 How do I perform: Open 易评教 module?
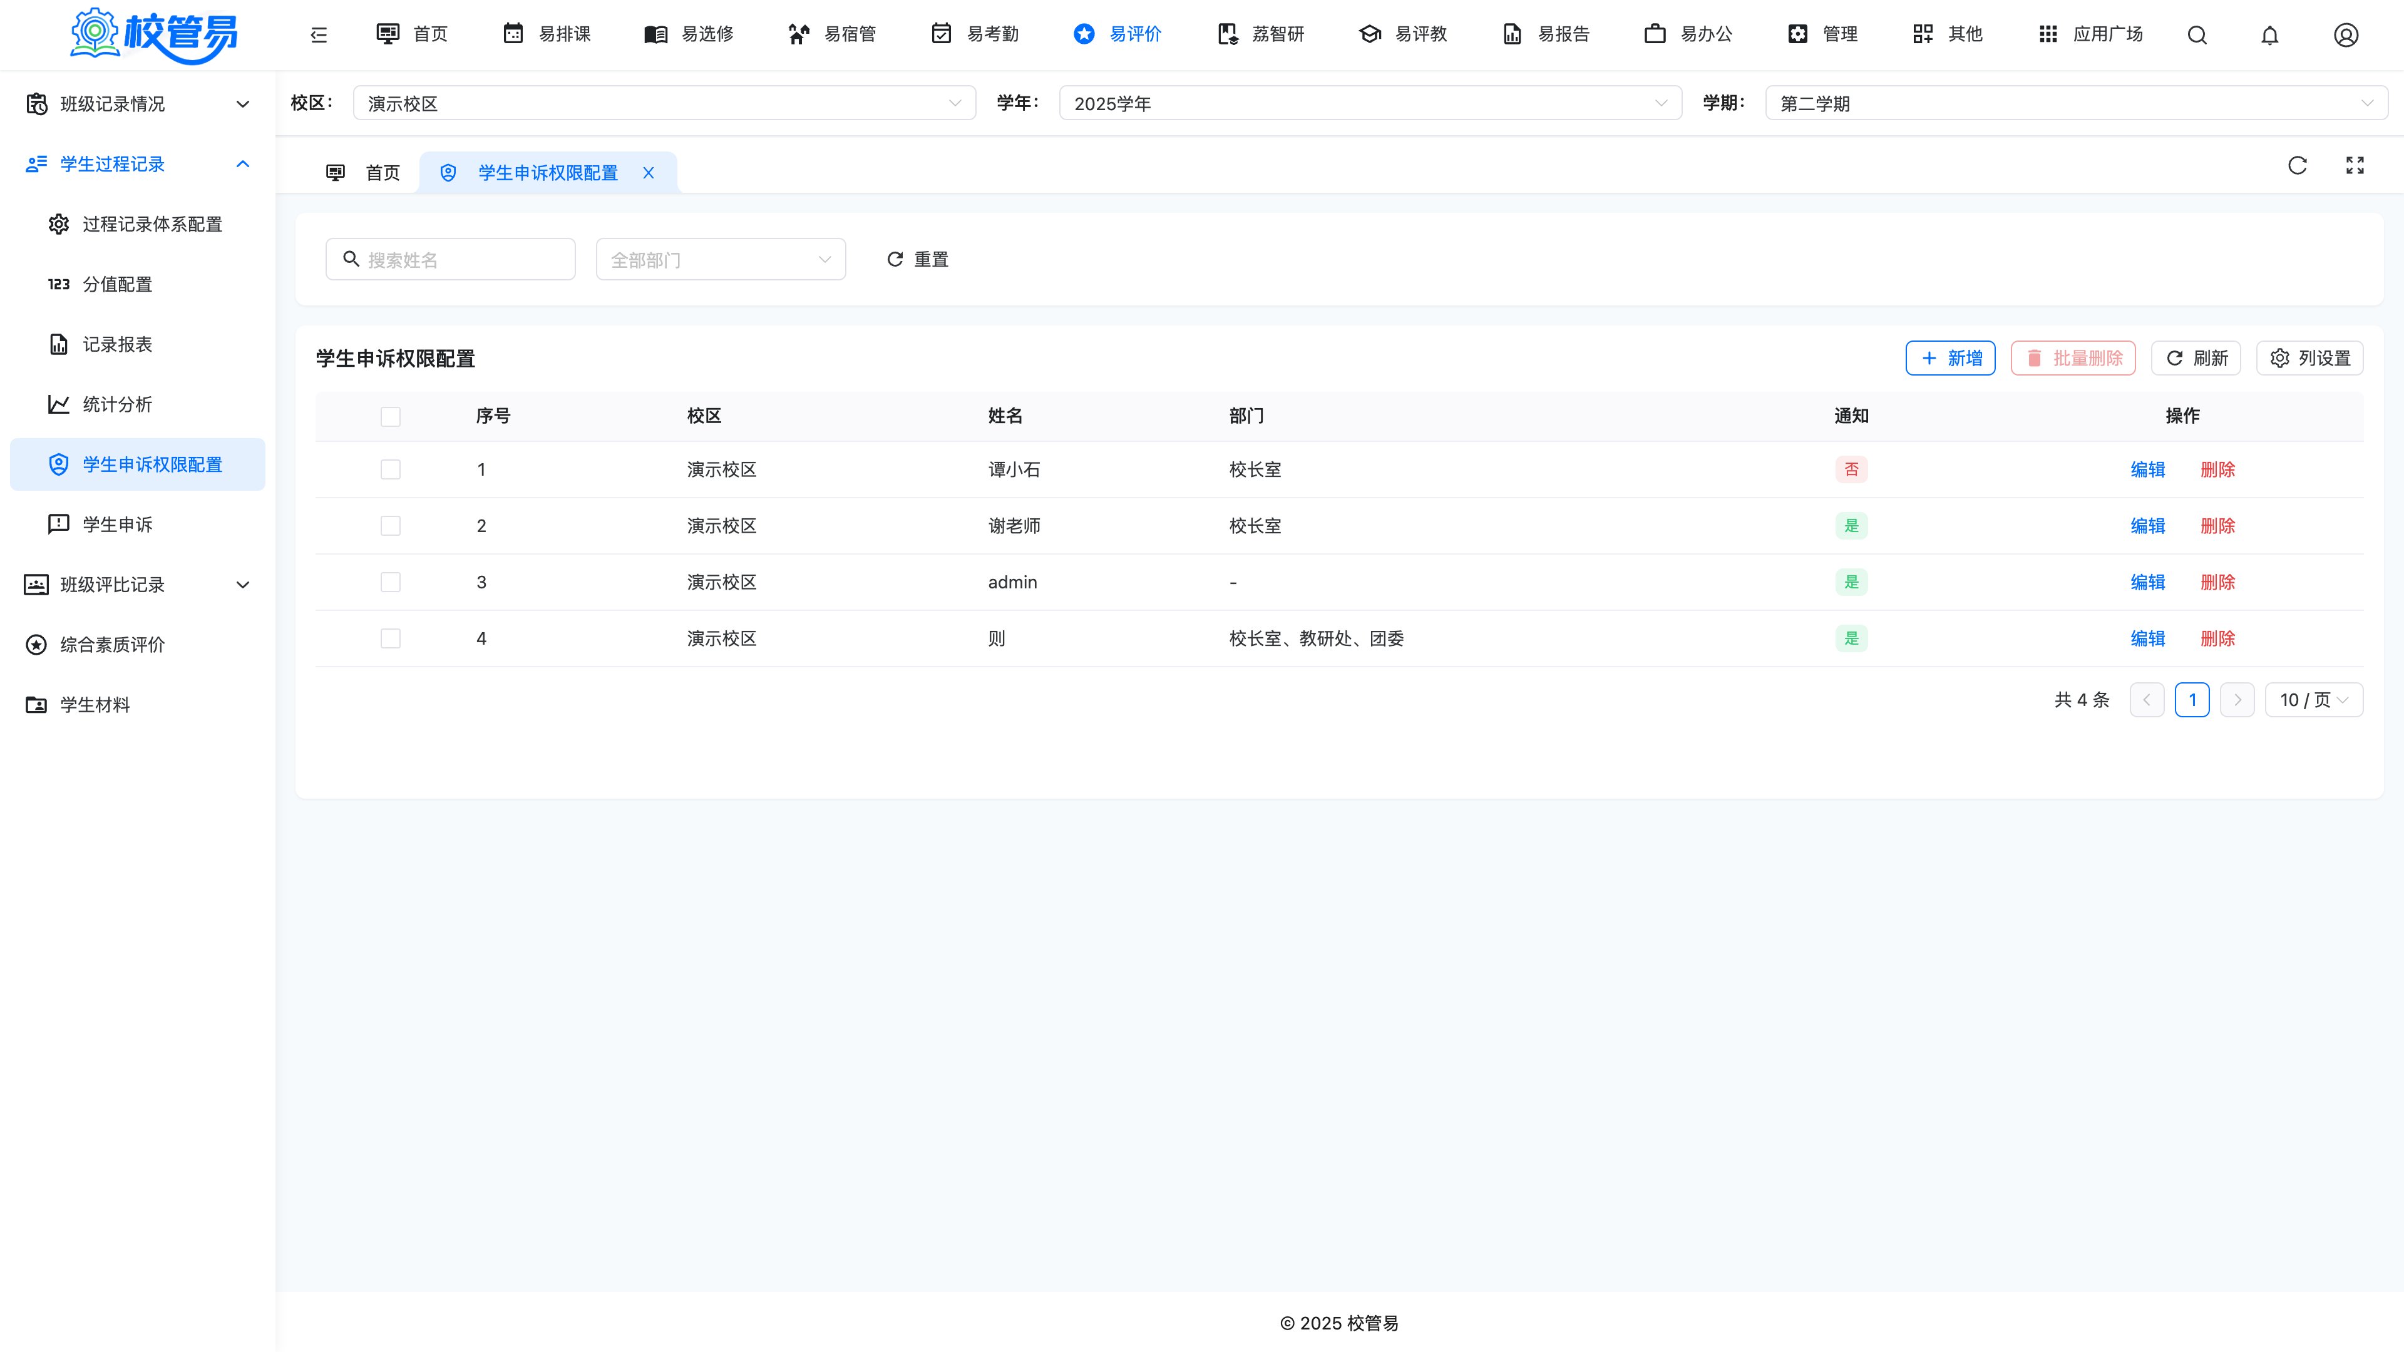point(1404,34)
